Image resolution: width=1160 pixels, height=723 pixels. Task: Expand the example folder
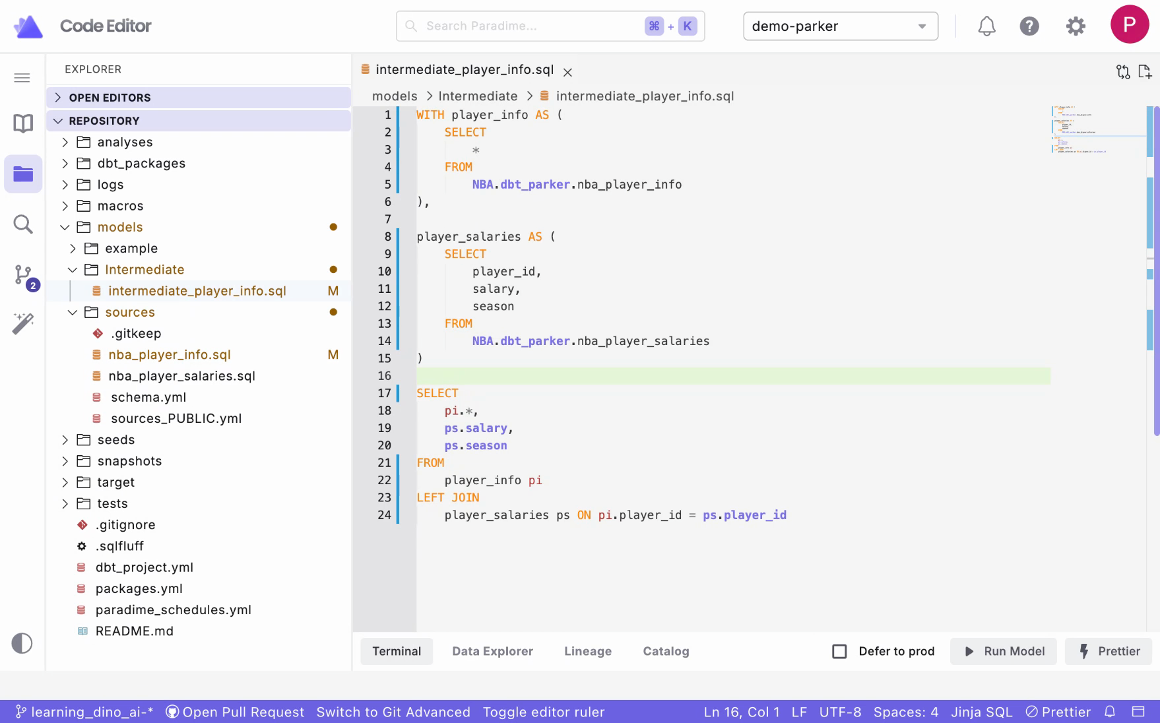199,248
